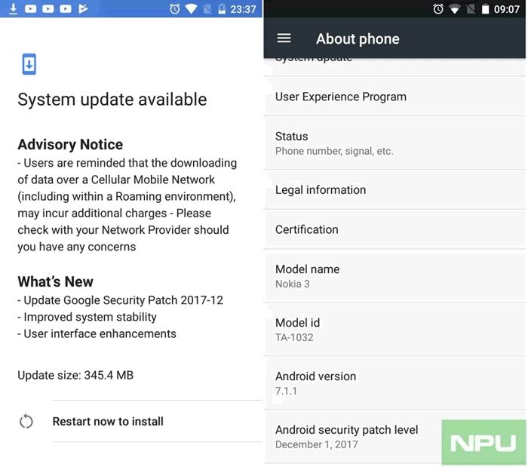Tap the About phone title text
Image resolution: width=528 pixels, height=467 pixels.
[x=358, y=38]
